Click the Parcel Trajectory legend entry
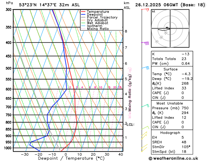This screenshot has height=161, width=208. pos(99,18)
